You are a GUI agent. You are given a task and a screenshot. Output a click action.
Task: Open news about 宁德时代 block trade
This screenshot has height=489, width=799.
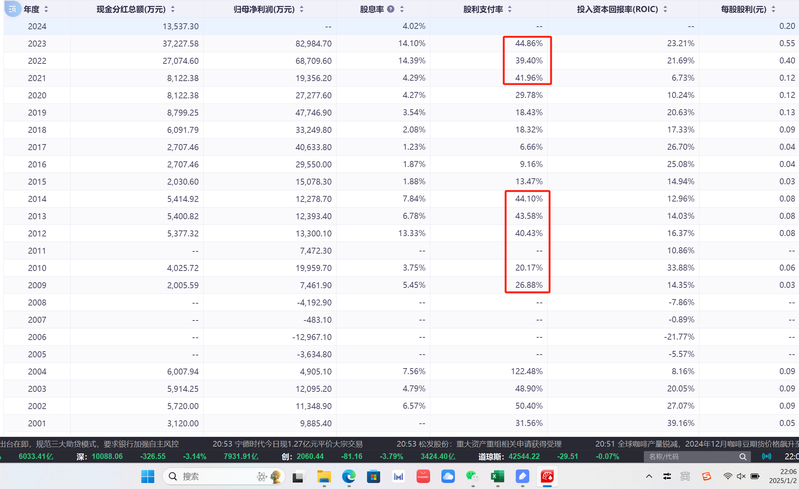pos(287,444)
